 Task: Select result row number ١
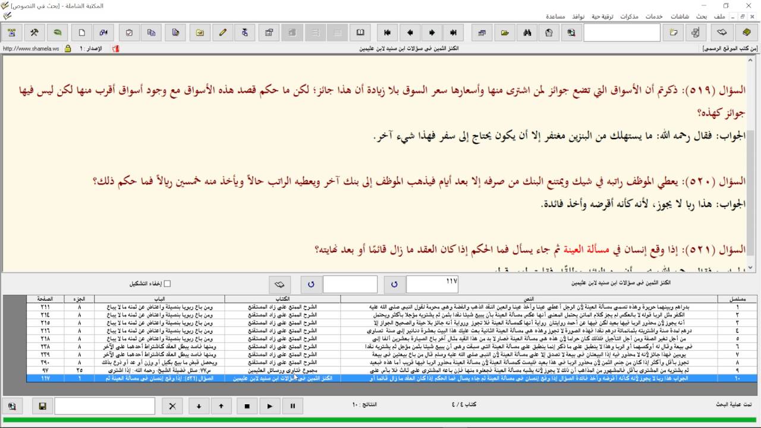point(392,307)
